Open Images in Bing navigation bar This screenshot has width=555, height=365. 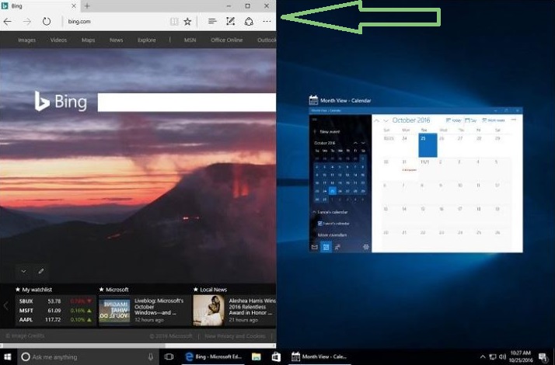pyautogui.click(x=27, y=40)
